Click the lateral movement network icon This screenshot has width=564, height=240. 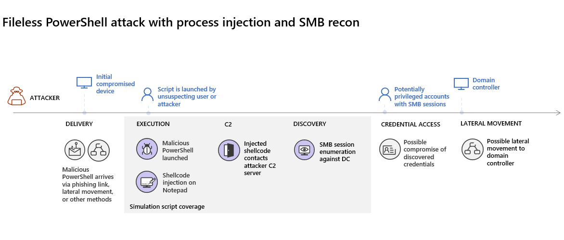pyautogui.click(x=472, y=149)
